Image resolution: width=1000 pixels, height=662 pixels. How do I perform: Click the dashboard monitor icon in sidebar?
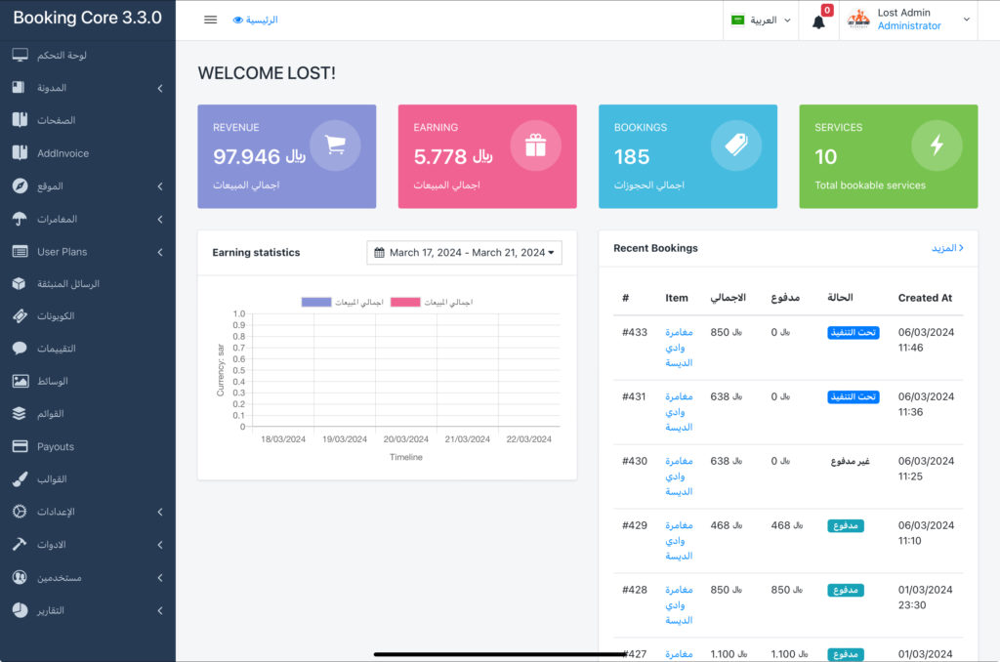tap(20, 55)
